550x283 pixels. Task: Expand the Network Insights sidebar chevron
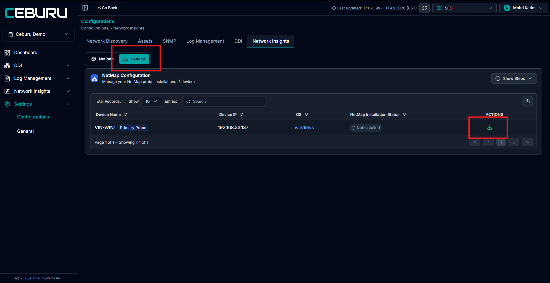coord(68,91)
